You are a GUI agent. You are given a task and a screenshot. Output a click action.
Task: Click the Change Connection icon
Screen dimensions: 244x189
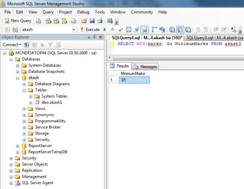pyautogui.click(x=15, y=30)
